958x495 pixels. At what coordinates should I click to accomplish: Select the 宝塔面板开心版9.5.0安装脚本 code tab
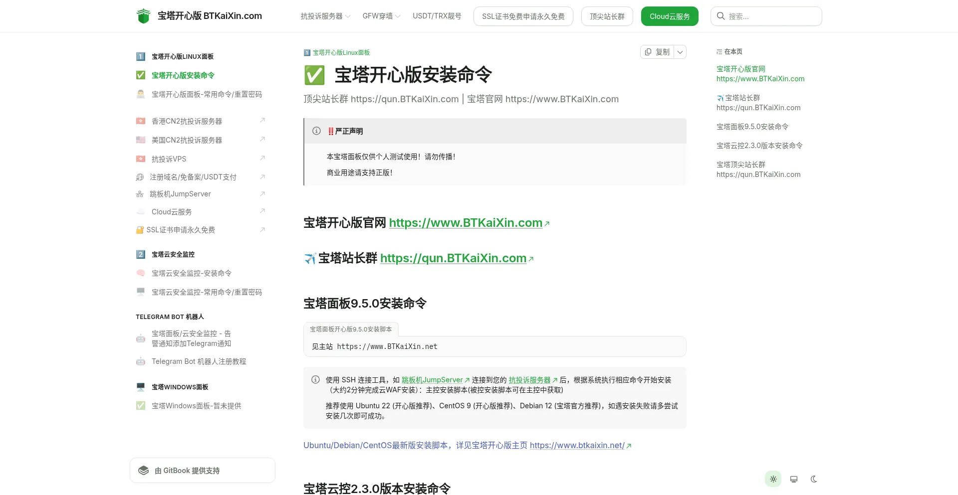click(x=351, y=329)
